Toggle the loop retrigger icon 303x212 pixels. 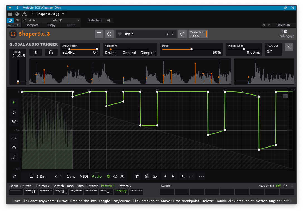click(115, 176)
